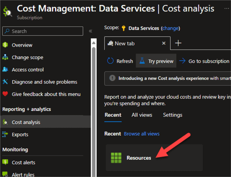Click Give feedback about this menu

(46, 94)
